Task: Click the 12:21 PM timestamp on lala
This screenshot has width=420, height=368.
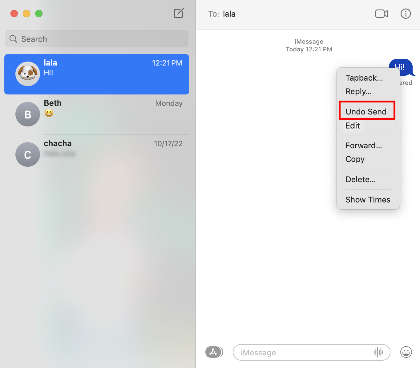Action: pos(167,63)
